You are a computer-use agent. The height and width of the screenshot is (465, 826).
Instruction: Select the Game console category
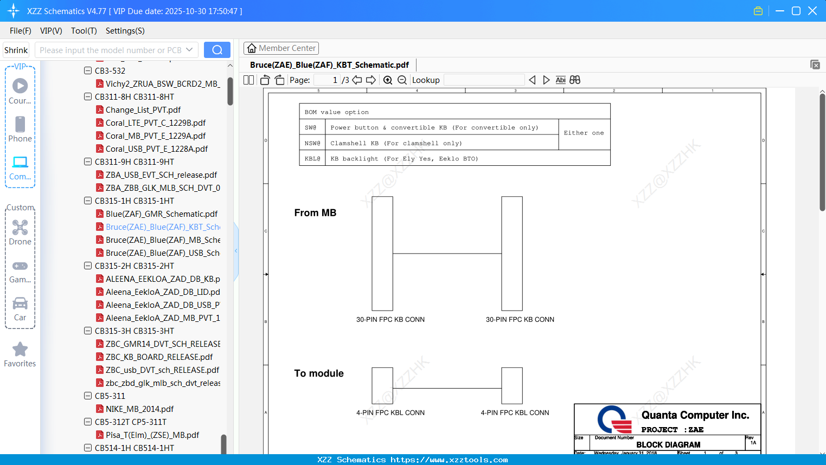pyautogui.click(x=20, y=271)
